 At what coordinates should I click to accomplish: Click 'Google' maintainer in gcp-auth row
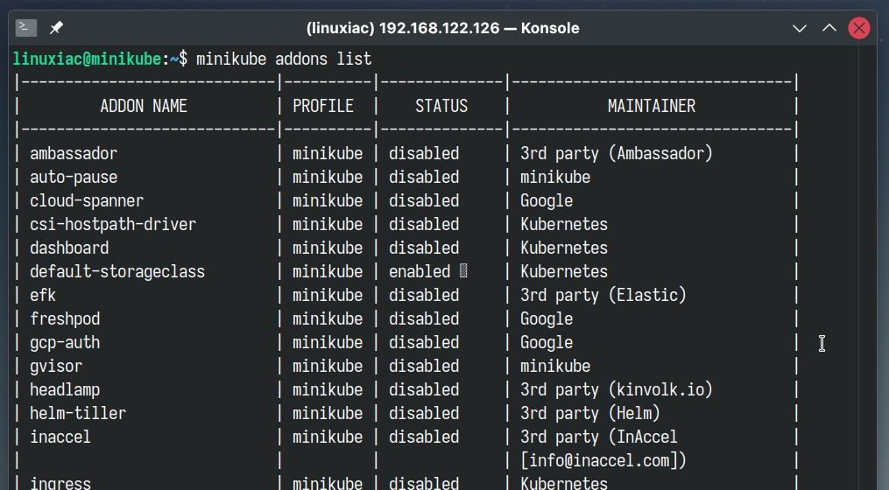tap(547, 343)
